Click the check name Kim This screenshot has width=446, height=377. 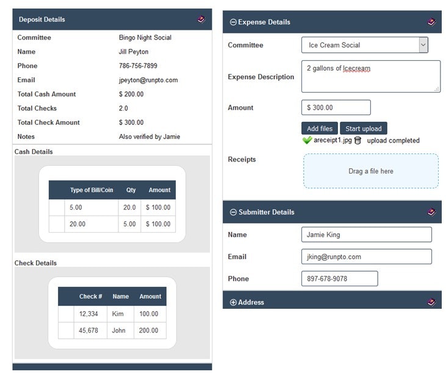[120, 314]
